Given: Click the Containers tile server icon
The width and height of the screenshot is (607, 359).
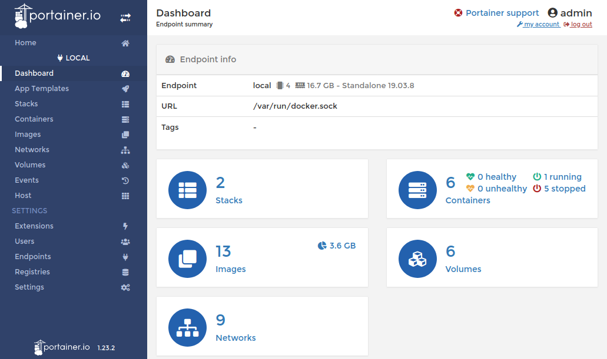Looking at the screenshot, I should point(417,190).
